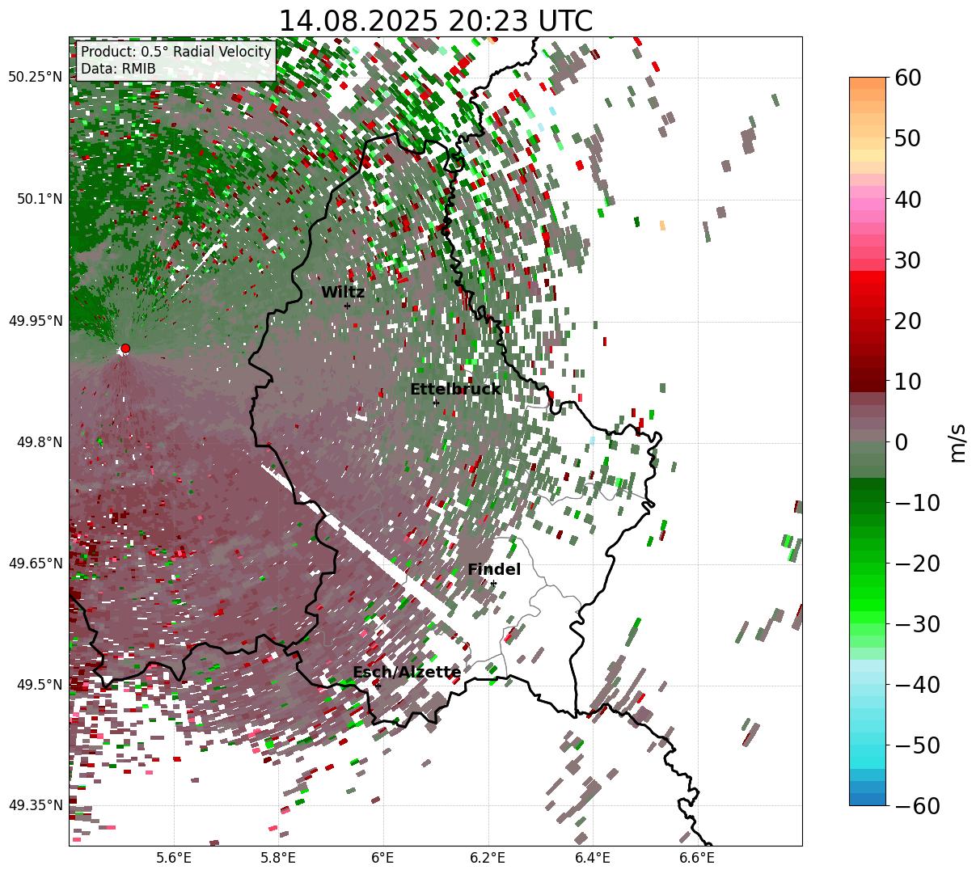Click the 'Product: 0.5° Radial Velocity' text
This screenshot has width=976, height=874.
coord(176,52)
